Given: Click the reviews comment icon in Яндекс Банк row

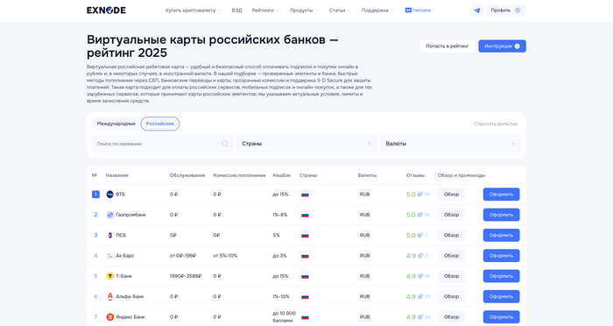Looking at the screenshot, I should [419, 316].
